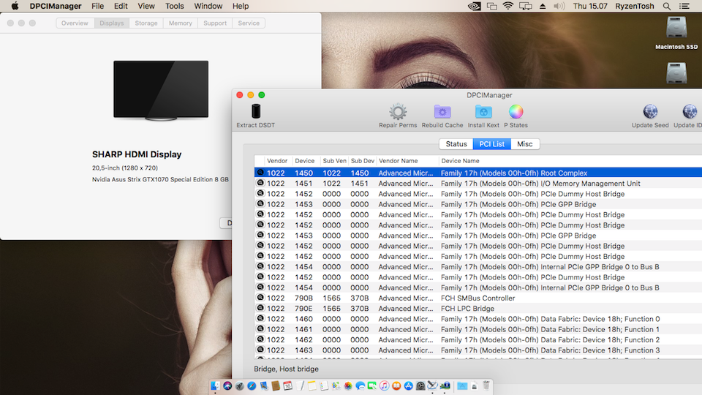Sort PCI list by Device Name header

461,161
